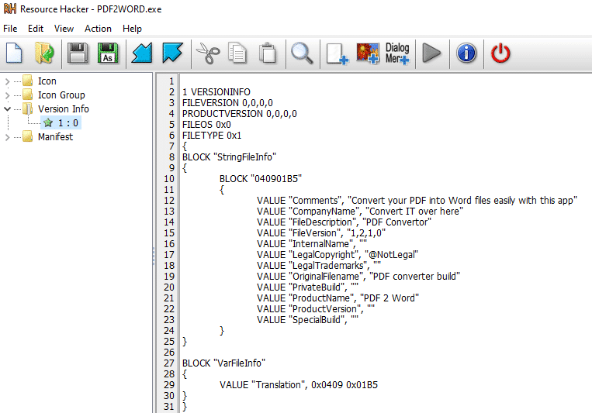Click the BLOCK "VarFileInfo" line
The height and width of the screenshot is (413, 592).
tap(224, 363)
